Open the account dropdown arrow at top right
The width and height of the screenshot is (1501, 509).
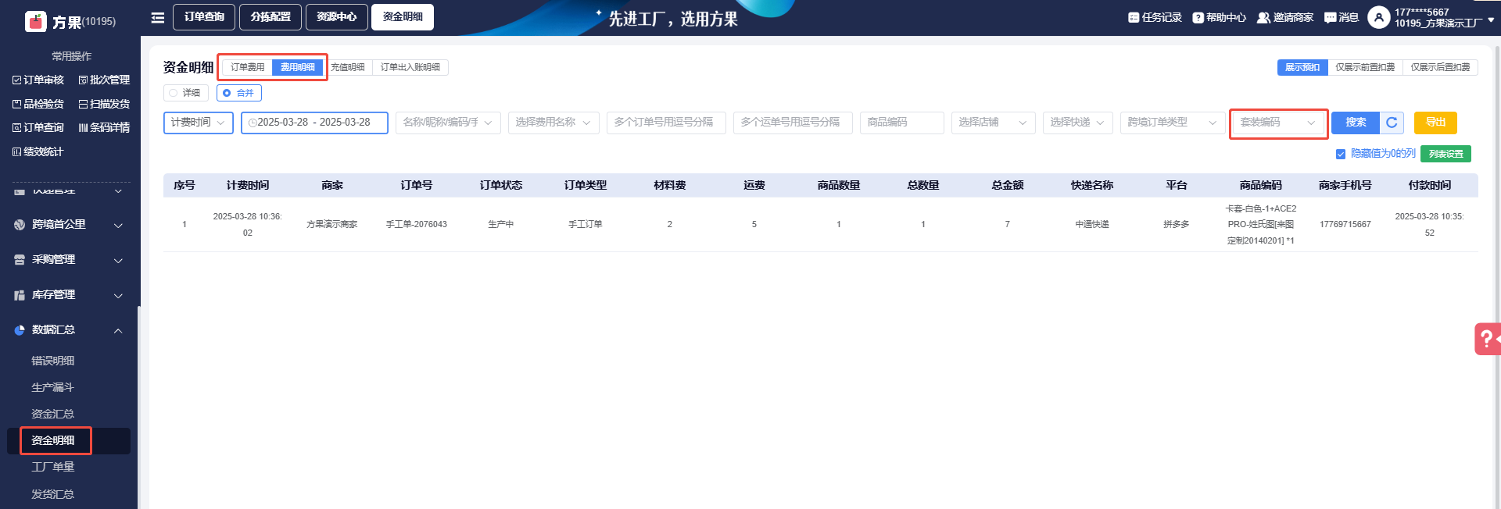coord(1491,20)
